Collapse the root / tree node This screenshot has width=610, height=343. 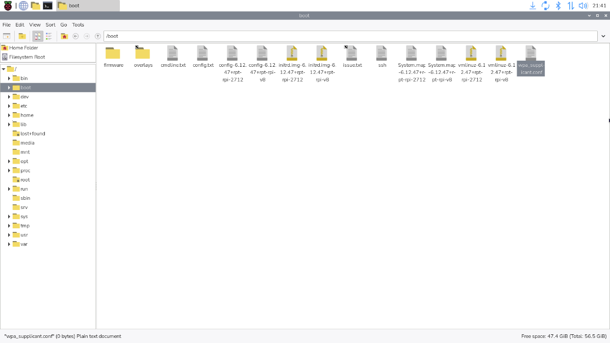[x=4, y=69]
